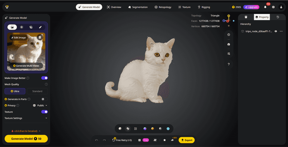
Task: Click the camera screenshot icon
Action: pos(229,44)
